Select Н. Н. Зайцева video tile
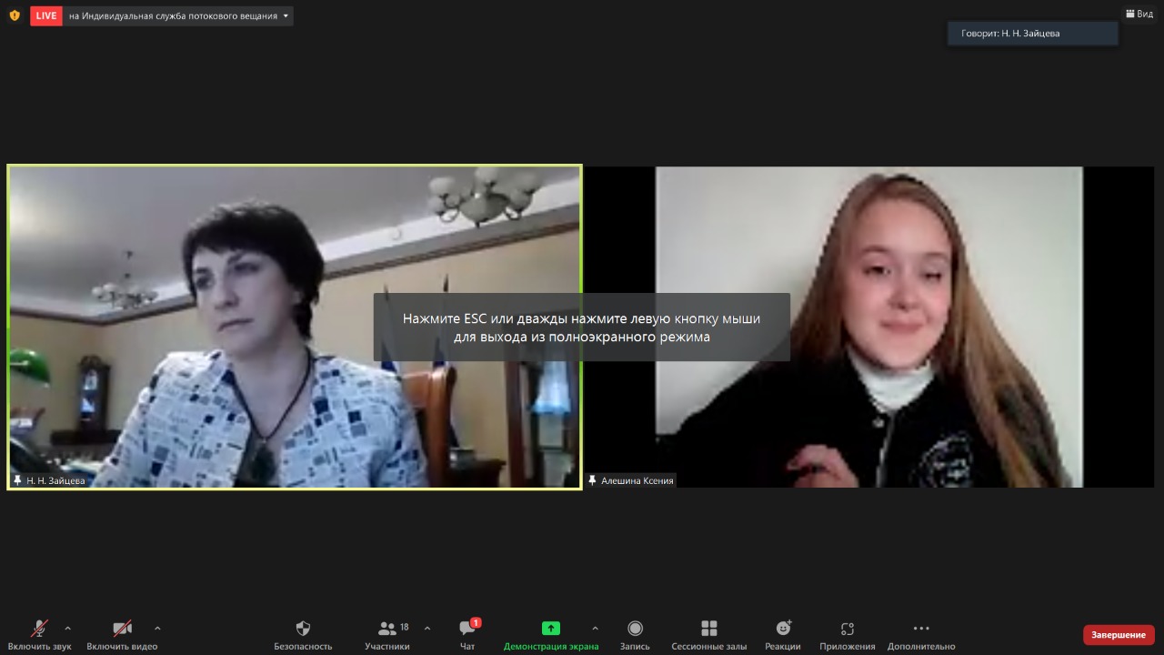This screenshot has width=1164, height=655. (295, 327)
